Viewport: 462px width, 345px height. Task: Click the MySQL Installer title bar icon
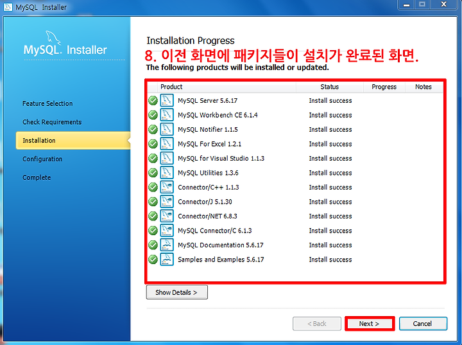point(8,6)
